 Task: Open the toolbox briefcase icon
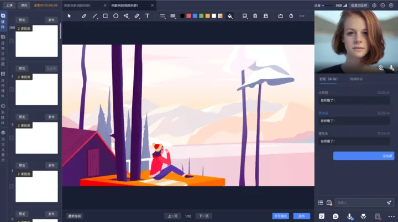pyautogui.click(x=280, y=16)
